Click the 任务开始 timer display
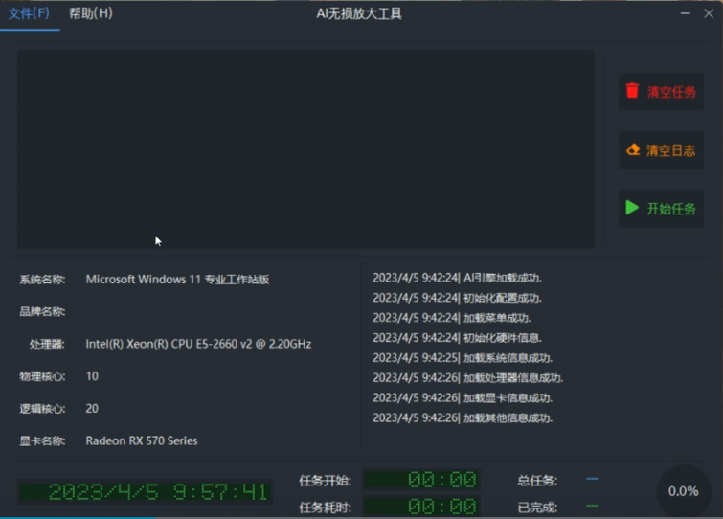723x519 pixels. coord(422,480)
